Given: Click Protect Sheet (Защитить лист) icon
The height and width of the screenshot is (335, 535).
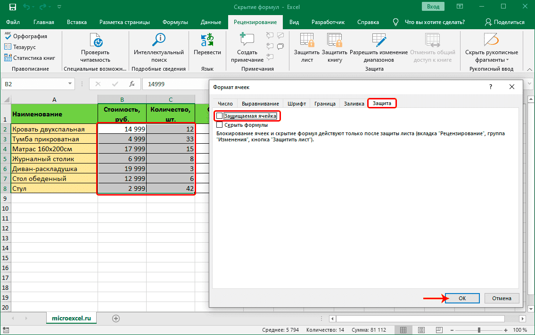Looking at the screenshot, I should point(307,41).
